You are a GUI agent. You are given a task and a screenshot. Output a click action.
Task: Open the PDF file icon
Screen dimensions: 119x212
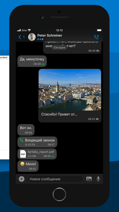tap(23, 154)
